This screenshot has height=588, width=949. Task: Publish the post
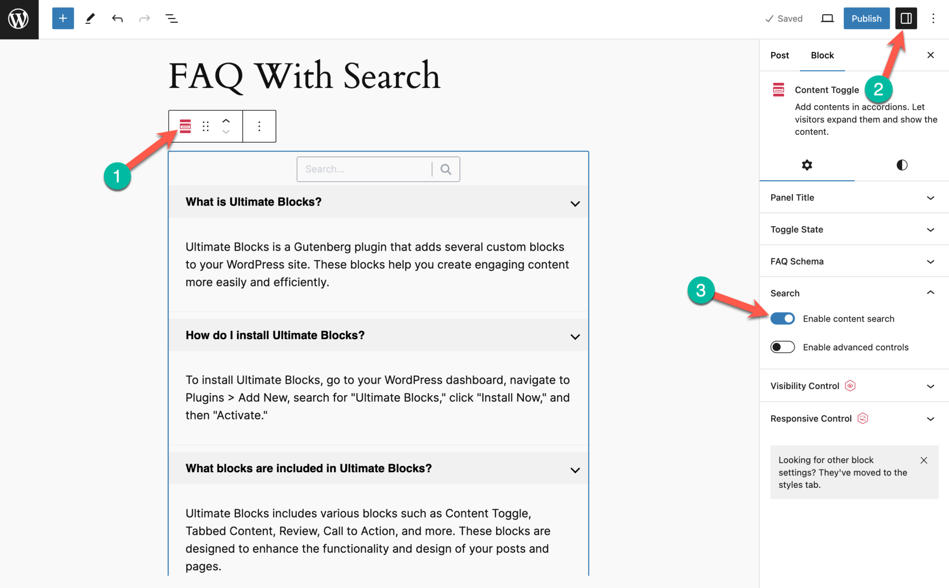tap(866, 18)
